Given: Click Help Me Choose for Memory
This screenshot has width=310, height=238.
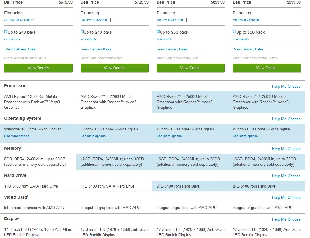Looking at the screenshot, I should click(x=286, y=149).
